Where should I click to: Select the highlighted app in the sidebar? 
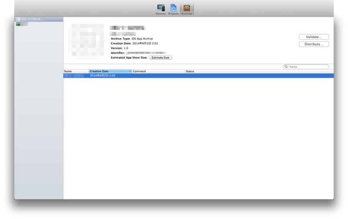tap(39, 20)
